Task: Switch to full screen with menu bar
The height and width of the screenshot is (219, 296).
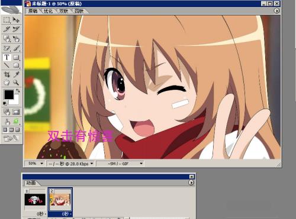Action: click(11, 130)
